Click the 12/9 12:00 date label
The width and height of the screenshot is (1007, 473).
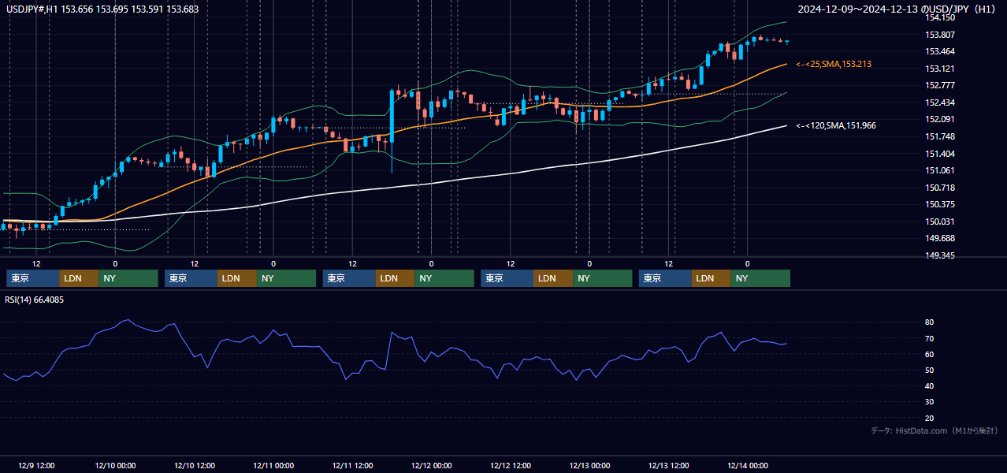coord(35,466)
